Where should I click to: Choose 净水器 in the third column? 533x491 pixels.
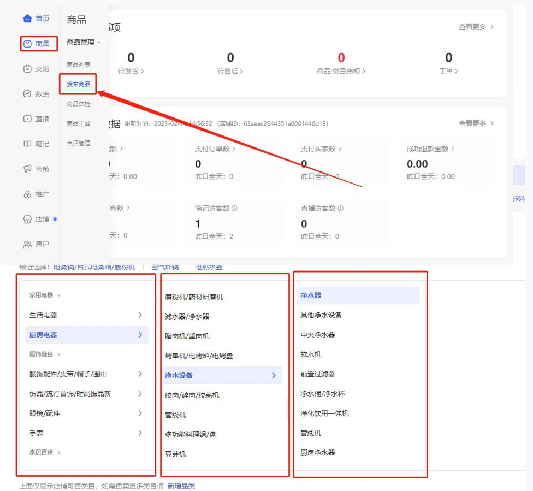pos(311,295)
